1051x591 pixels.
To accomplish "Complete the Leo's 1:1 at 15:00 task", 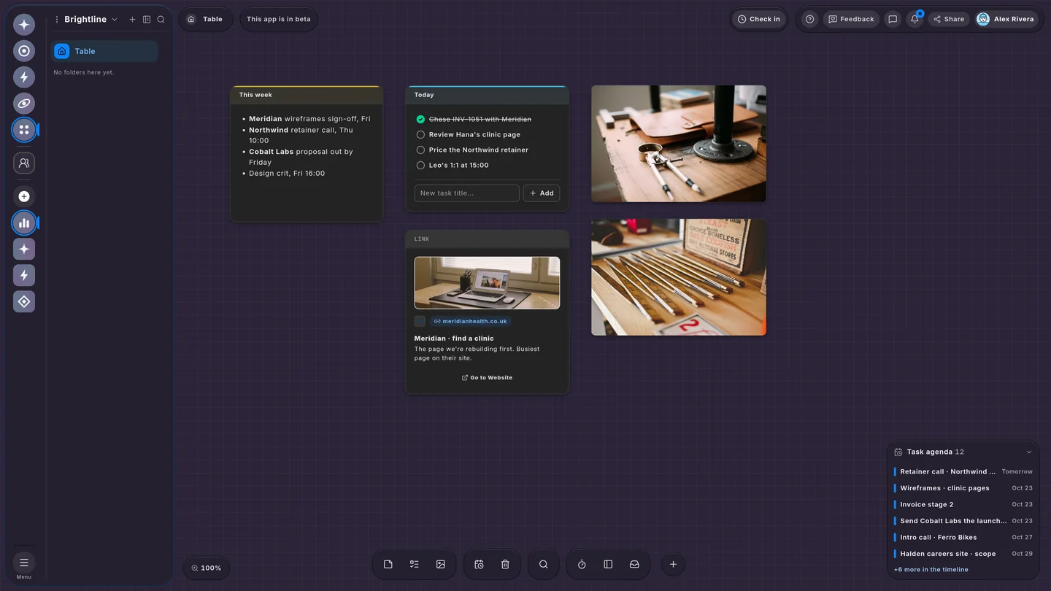I will point(420,165).
